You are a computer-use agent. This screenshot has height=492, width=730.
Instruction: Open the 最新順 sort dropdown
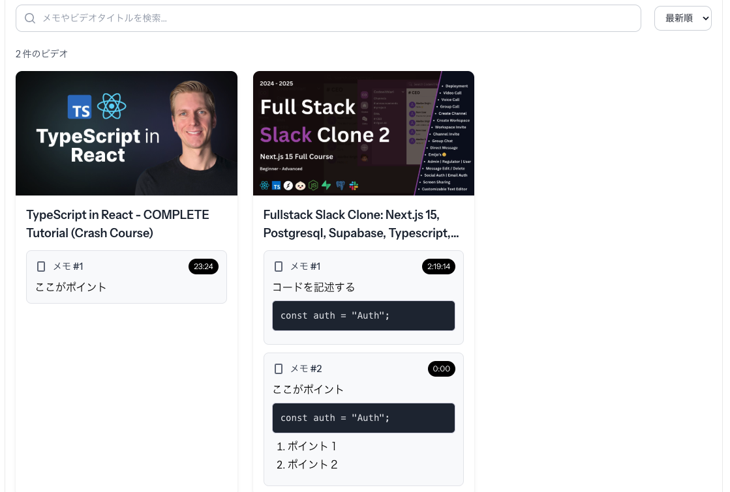pyautogui.click(x=682, y=18)
